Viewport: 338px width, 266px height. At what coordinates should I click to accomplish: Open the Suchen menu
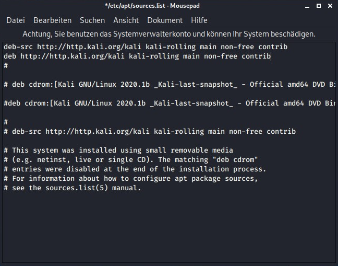click(x=92, y=20)
